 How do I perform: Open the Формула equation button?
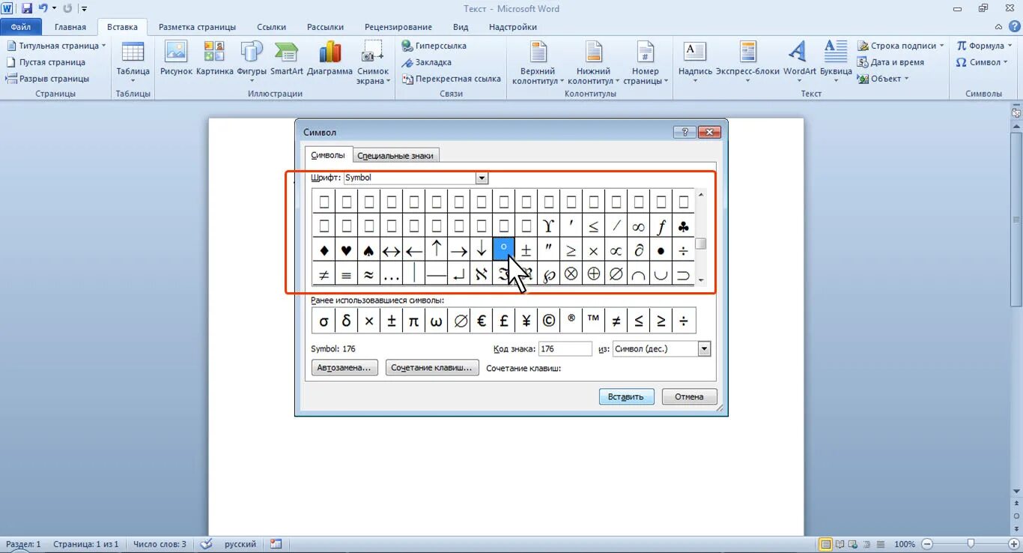[x=984, y=46]
